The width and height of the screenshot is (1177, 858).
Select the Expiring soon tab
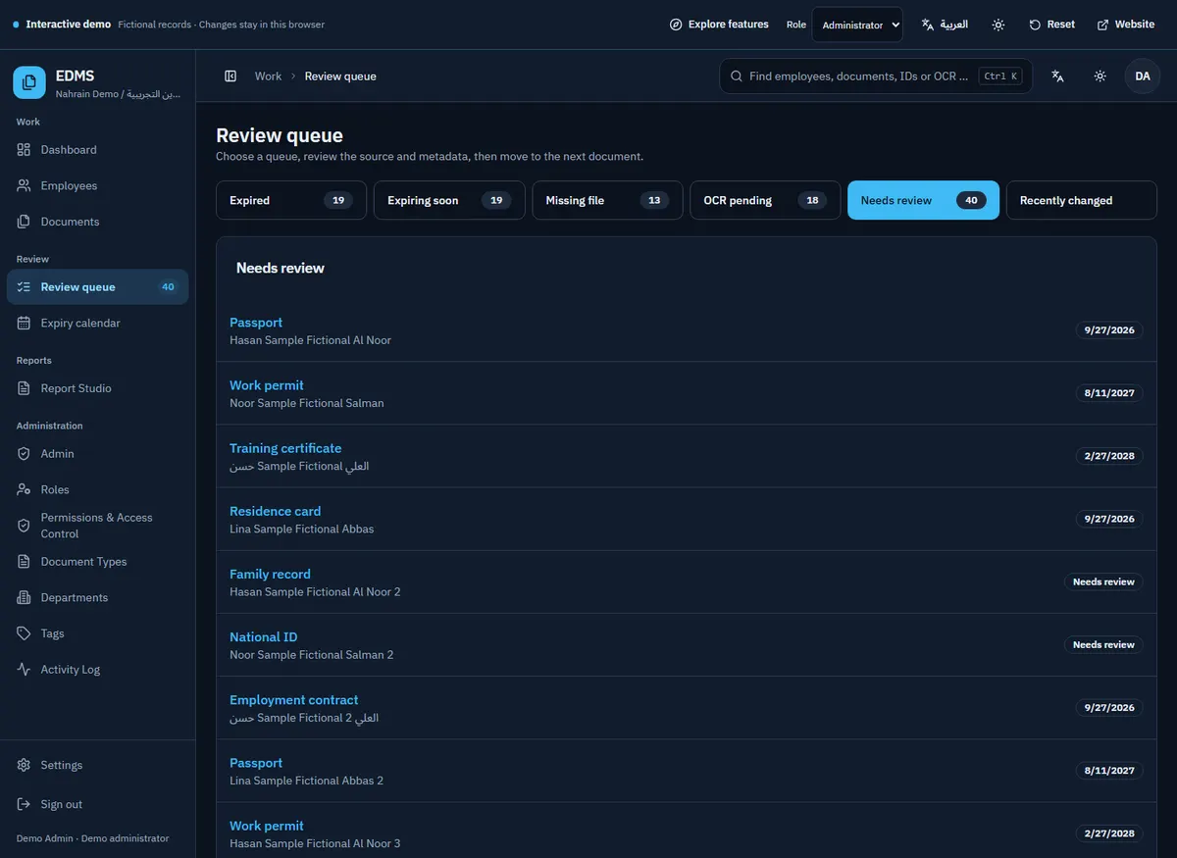click(449, 200)
